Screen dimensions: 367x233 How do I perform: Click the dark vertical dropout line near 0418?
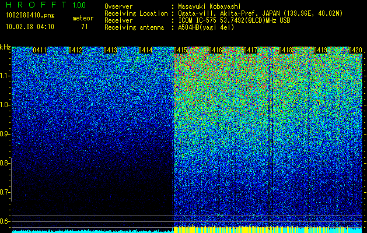coord(270,140)
